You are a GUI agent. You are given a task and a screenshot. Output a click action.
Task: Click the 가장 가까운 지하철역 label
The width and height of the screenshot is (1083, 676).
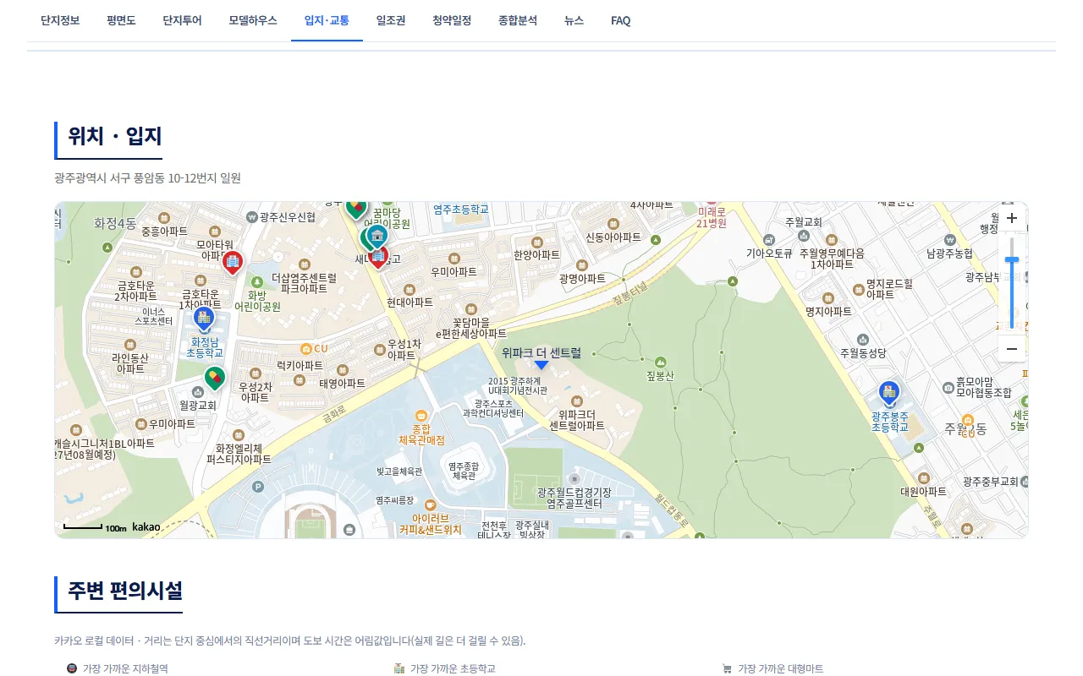(x=125, y=668)
